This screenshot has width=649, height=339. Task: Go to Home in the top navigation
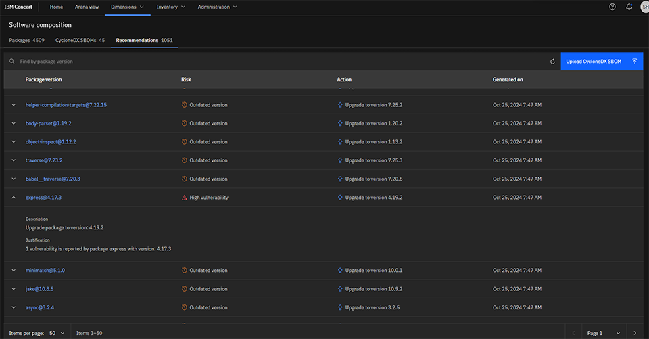(56, 7)
